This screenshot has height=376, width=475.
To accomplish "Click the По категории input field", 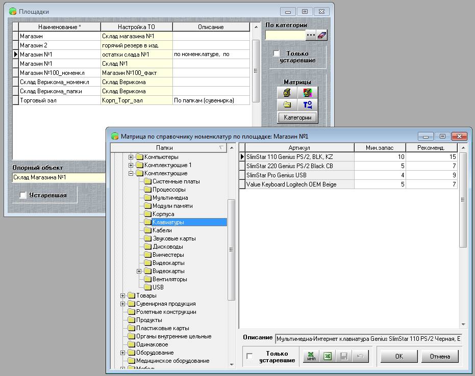I will point(285,35).
